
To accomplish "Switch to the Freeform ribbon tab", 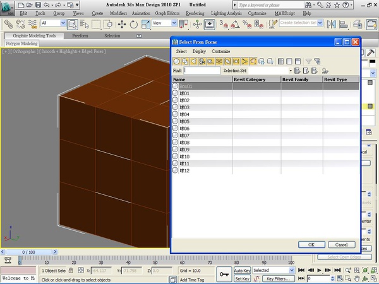I will (80, 36).
